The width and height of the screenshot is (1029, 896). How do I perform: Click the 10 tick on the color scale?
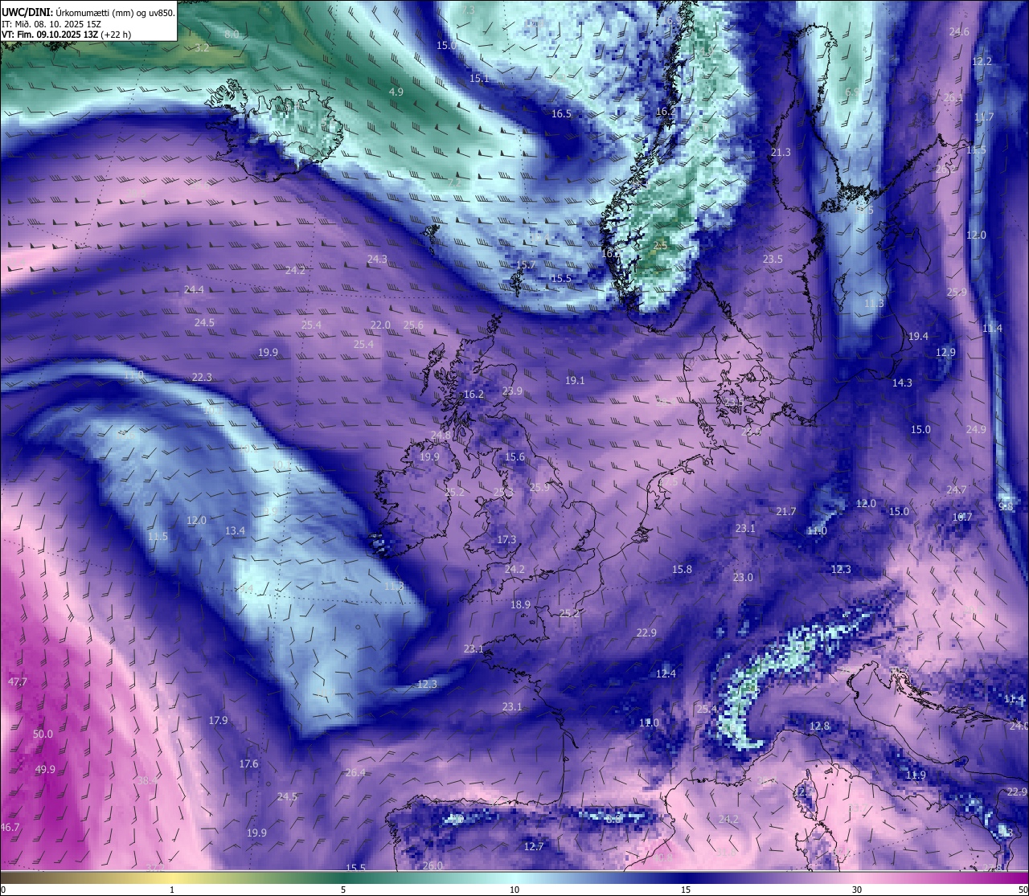click(x=514, y=890)
